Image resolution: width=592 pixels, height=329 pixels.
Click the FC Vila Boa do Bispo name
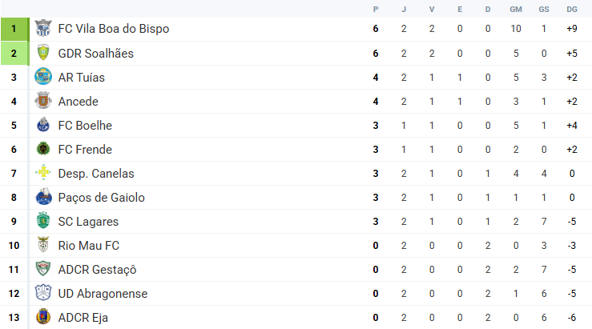[x=114, y=29]
